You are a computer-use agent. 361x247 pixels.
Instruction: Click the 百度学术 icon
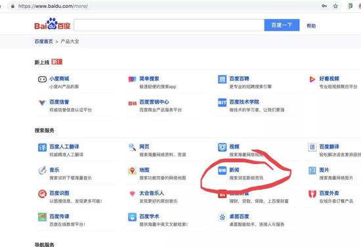tap(132, 217)
